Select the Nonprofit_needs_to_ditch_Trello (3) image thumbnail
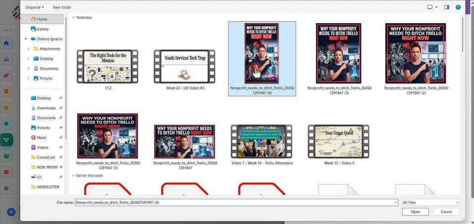 [x=339, y=53]
